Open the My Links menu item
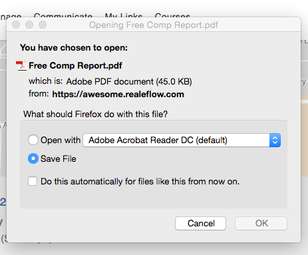Image resolution: width=308 pixels, height=255 pixels. tap(124, 16)
